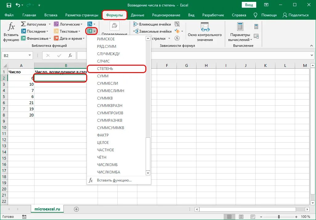Select the Формулы tab
The height and width of the screenshot is (220, 316).
tap(115, 15)
